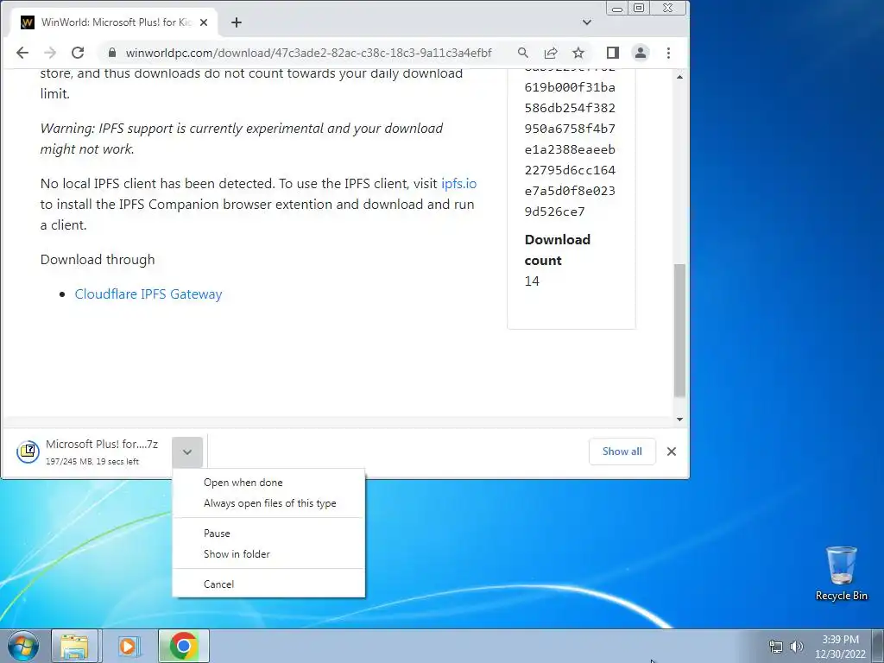
Task: Click the address bar URL
Action: 308,53
